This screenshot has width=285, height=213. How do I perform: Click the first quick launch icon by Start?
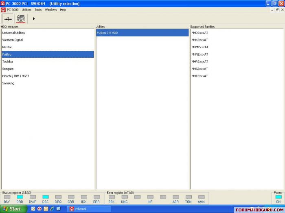(x=33, y=209)
